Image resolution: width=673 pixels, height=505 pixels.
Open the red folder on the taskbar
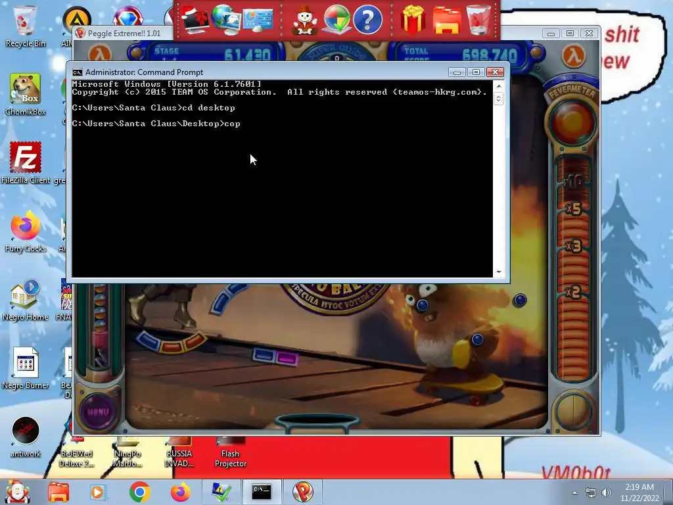coord(58,492)
